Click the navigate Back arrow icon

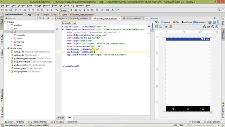tap(47, 10)
